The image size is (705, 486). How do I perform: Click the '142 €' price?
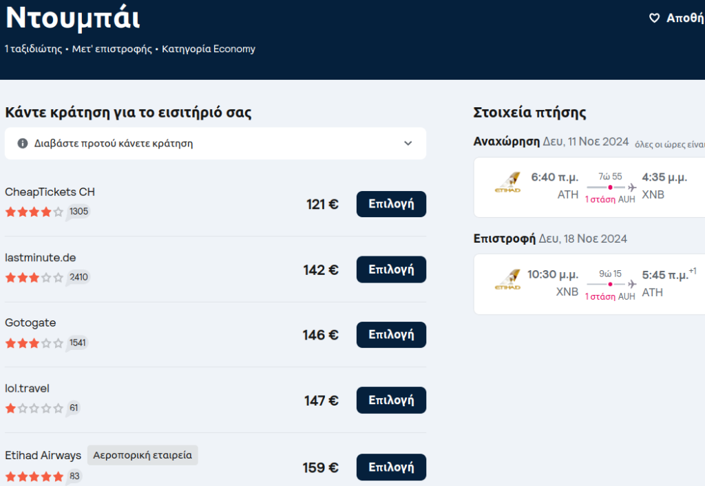[321, 270]
